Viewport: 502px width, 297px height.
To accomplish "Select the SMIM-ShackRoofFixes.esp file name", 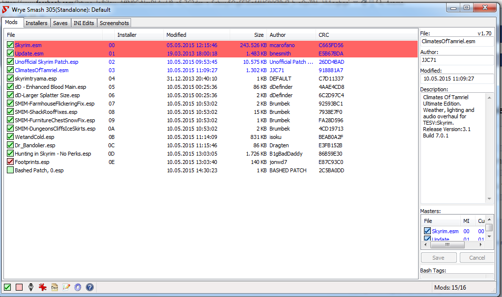I will click(46, 112).
